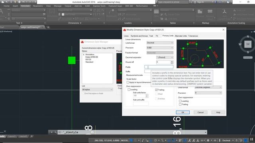255x143 pixels.
Task: Open the Decimal separator Period dropdown
Action: tap(165, 57)
